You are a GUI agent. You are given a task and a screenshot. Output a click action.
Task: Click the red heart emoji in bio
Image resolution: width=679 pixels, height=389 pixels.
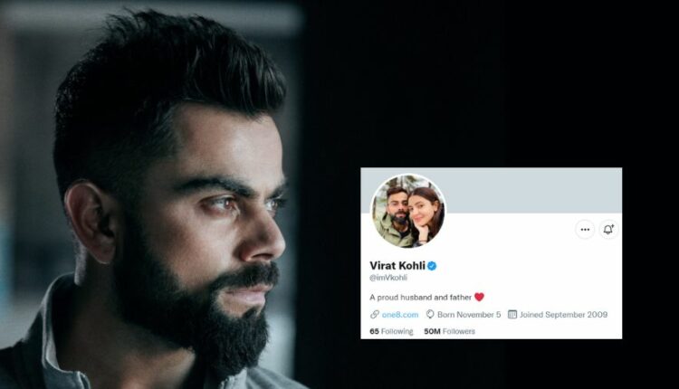coord(479,298)
